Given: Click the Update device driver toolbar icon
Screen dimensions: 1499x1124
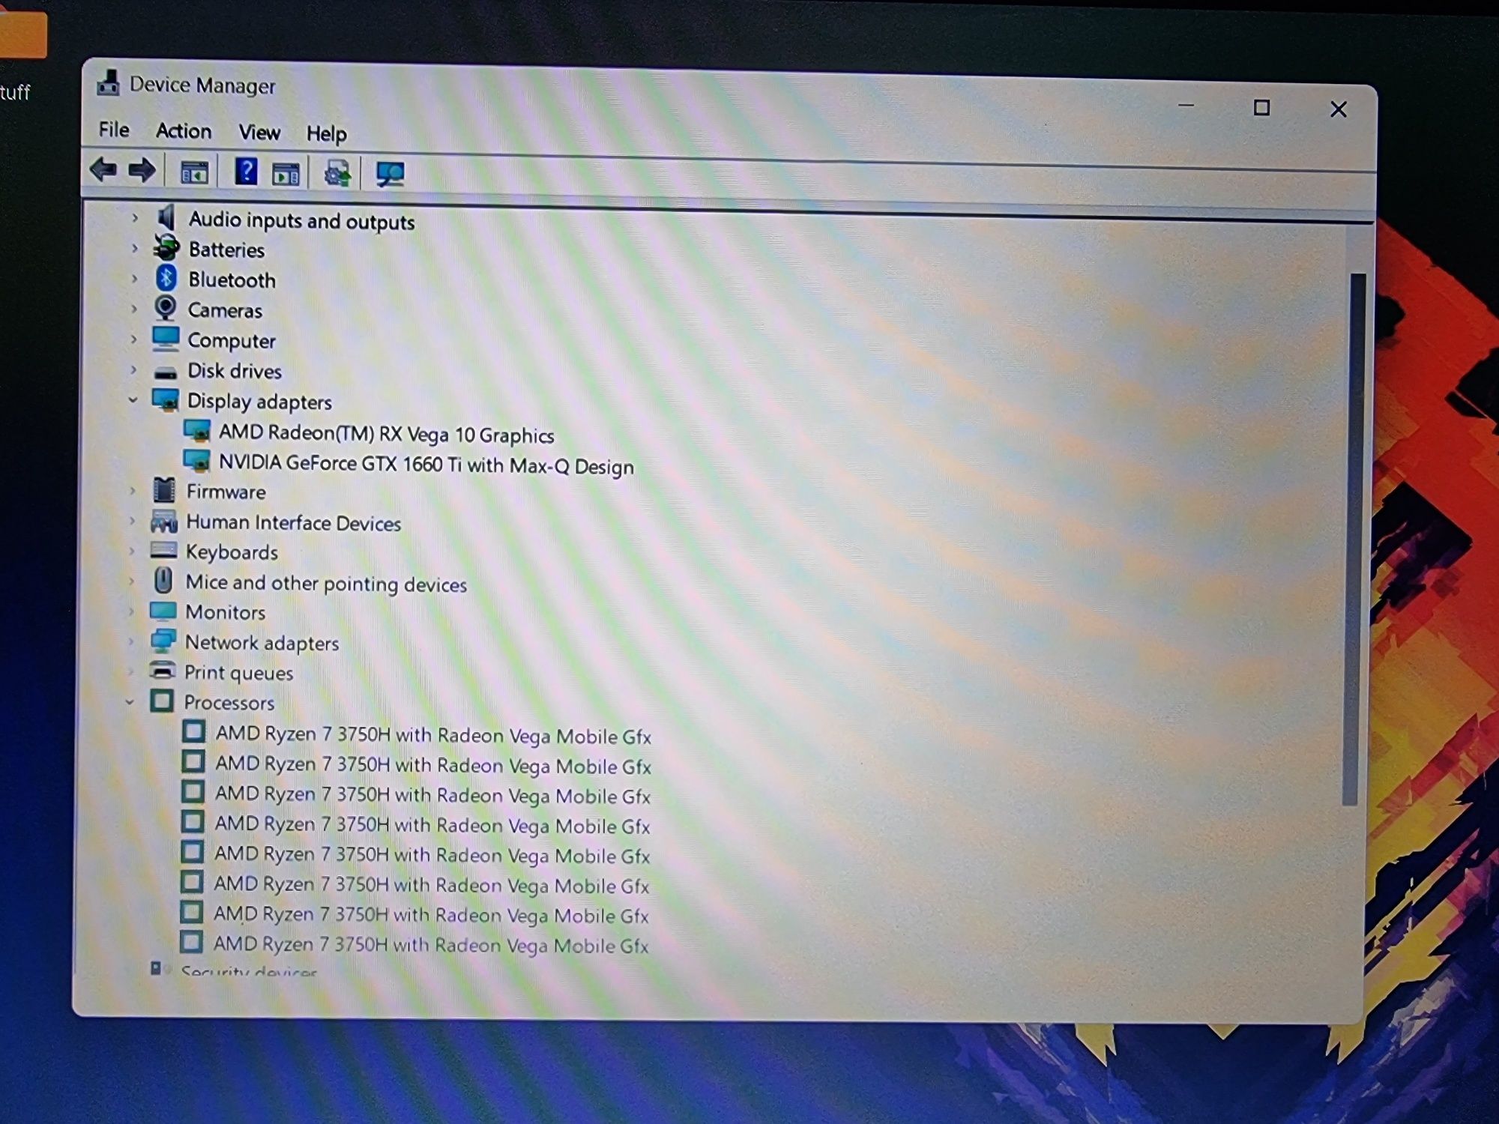Looking at the screenshot, I should pos(337,174).
